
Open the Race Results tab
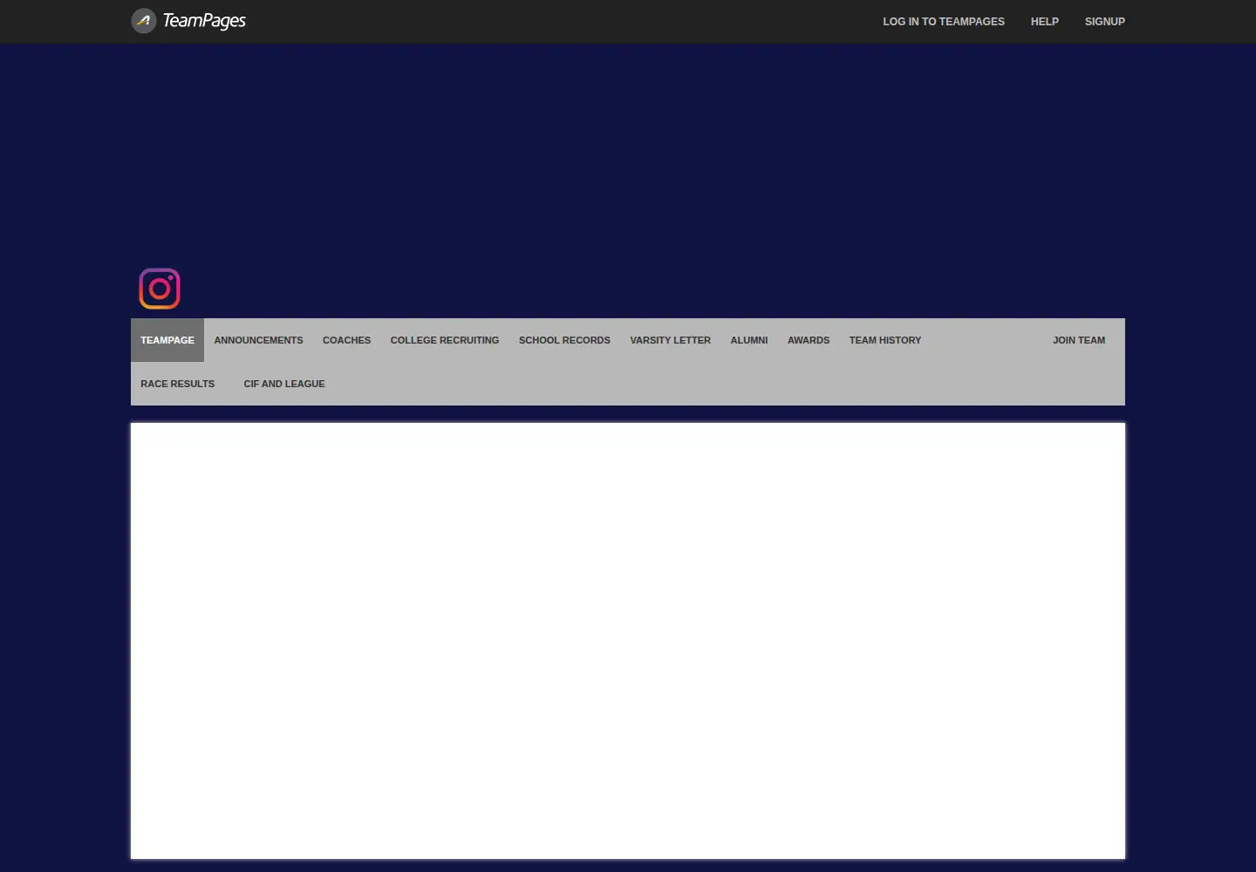[177, 384]
